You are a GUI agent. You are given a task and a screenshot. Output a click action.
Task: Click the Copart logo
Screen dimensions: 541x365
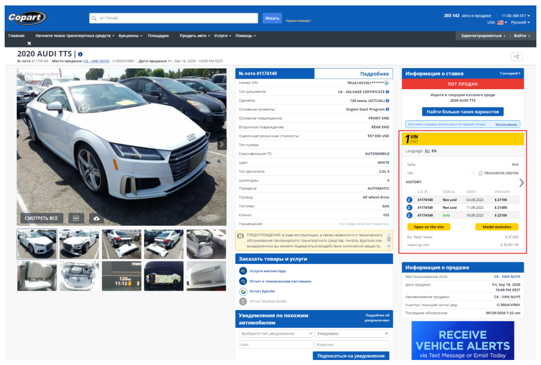(27, 18)
